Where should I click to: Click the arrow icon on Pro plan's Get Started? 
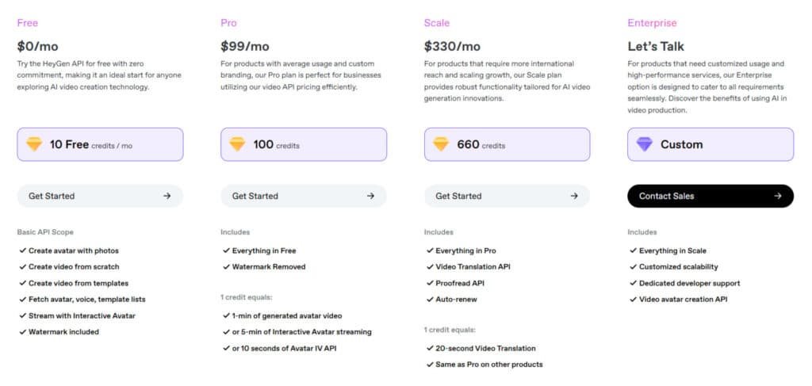[370, 196]
